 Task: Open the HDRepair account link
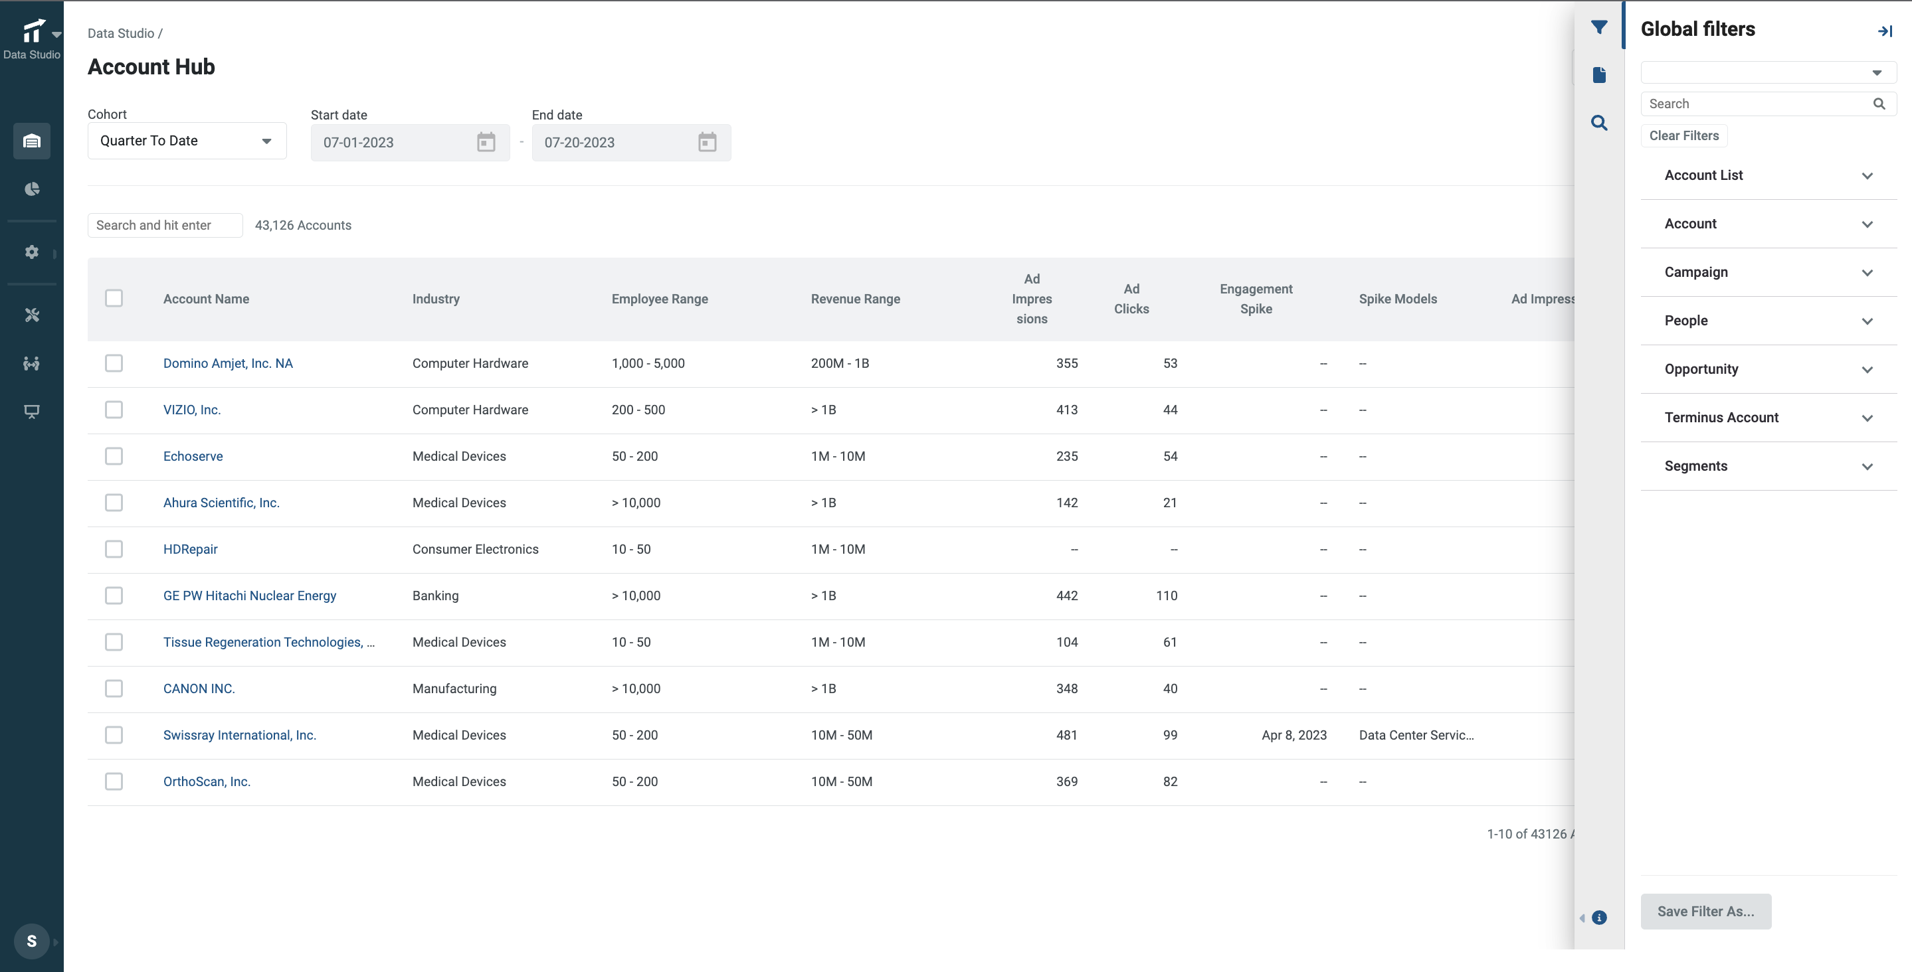click(x=190, y=549)
